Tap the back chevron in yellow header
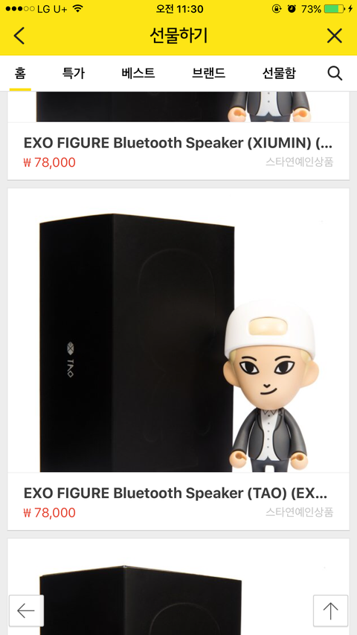Image resolution: width=357 pixels, height=635 pixels. 19,36
